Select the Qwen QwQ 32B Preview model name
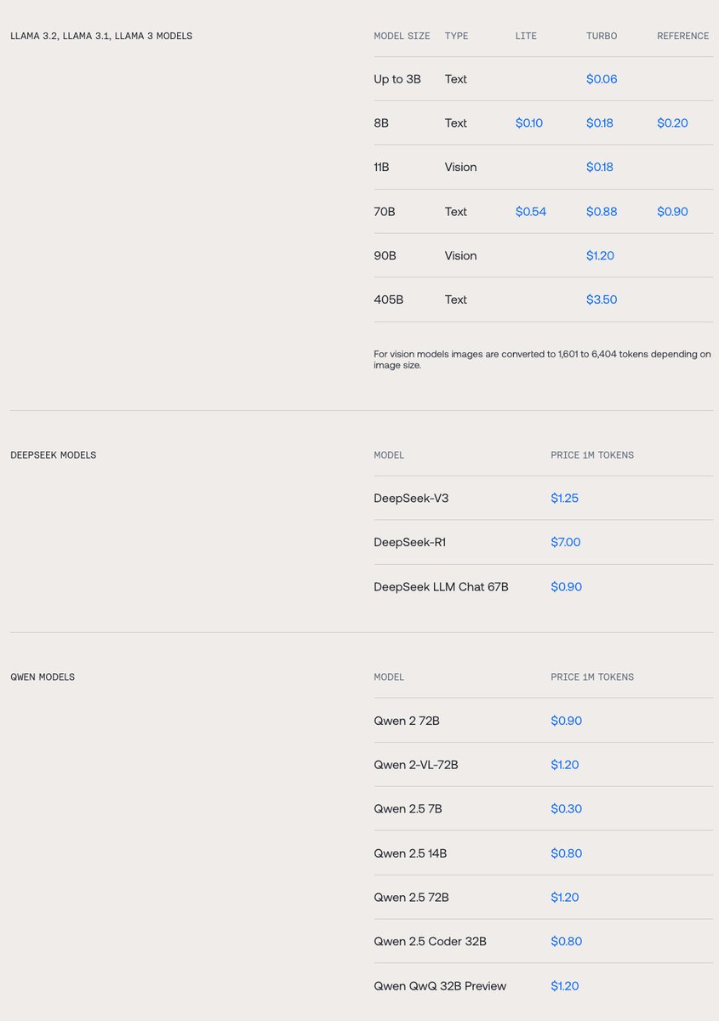Viewport: 719px width, 1021px height. [440, 986]
